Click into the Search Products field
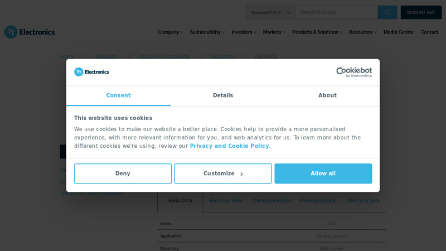Image resolution: width=446 pixels, height=251 pixels. tap(337, 12)
